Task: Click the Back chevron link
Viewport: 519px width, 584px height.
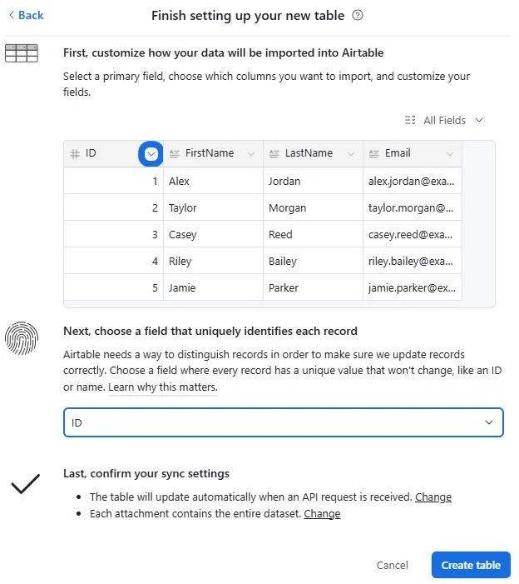Action: click(x=26, y=15)
